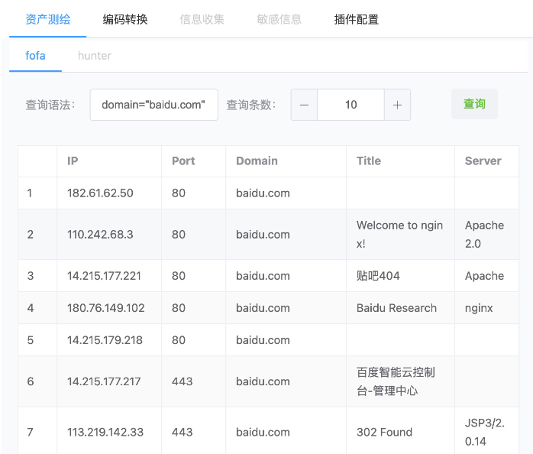Select the fofa sub-tab
This screenshot has height=454, width=533.
35,56
